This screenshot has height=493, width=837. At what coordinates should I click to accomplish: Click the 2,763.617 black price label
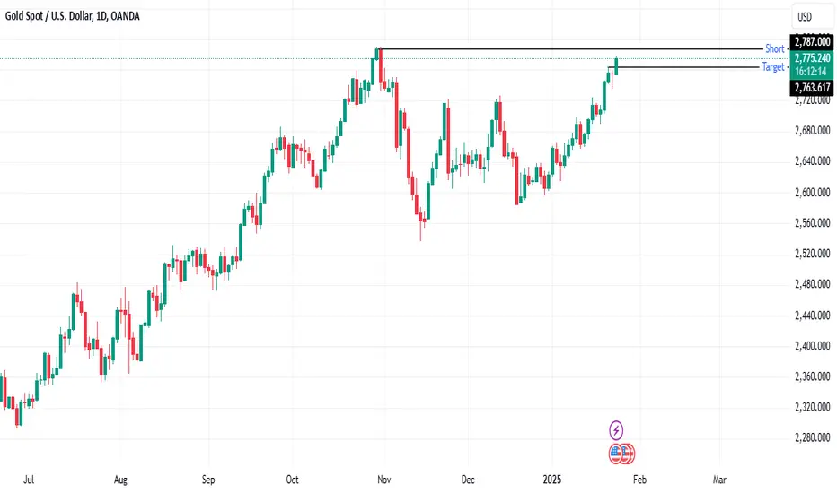(812, 88)
